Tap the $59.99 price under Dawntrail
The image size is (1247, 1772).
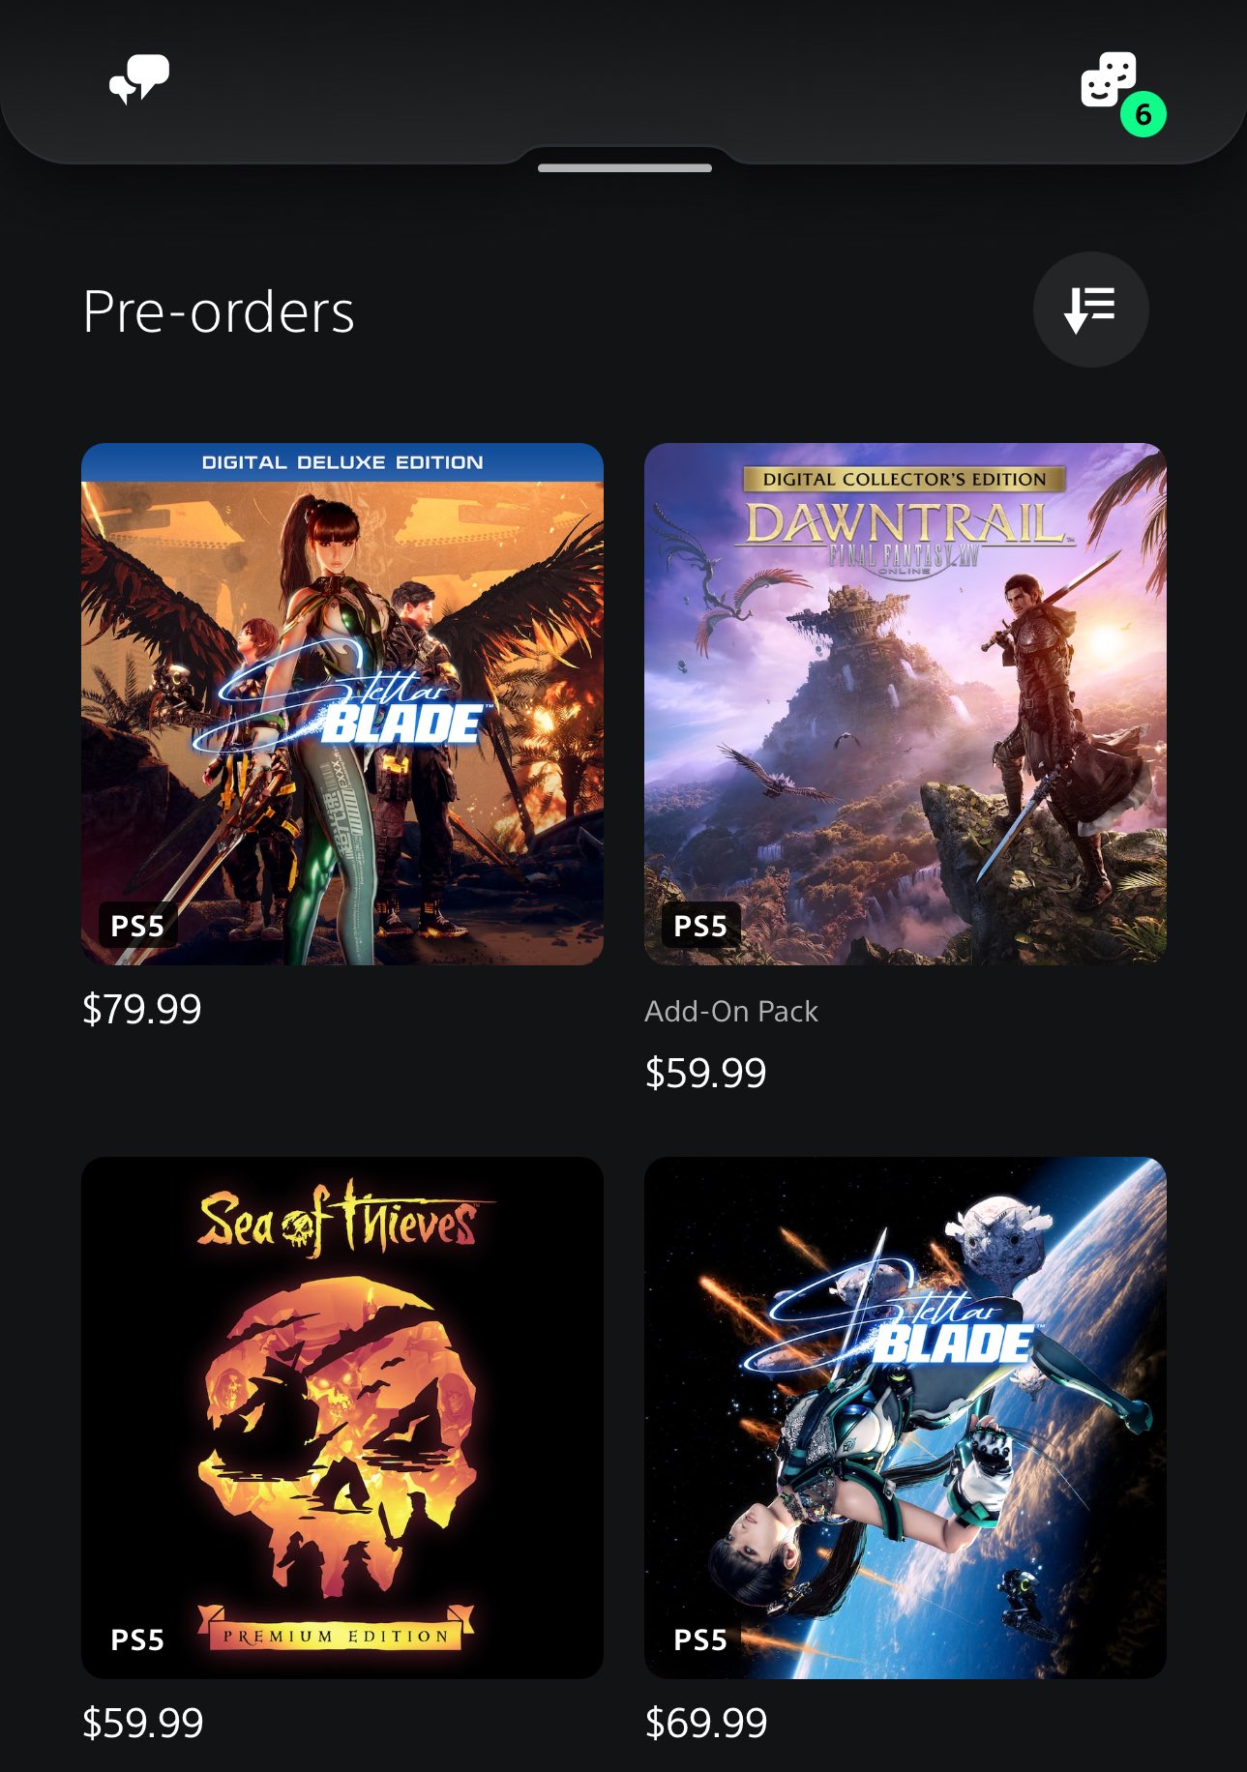pos(705,1073)
